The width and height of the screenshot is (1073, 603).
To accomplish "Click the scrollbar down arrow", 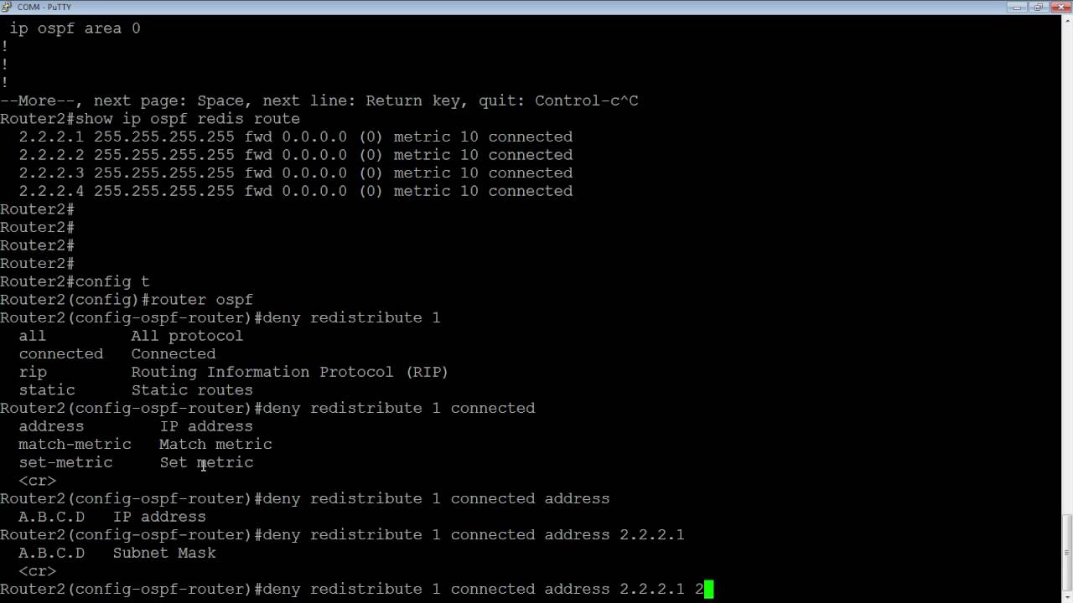I will (x=1066, y=596).
